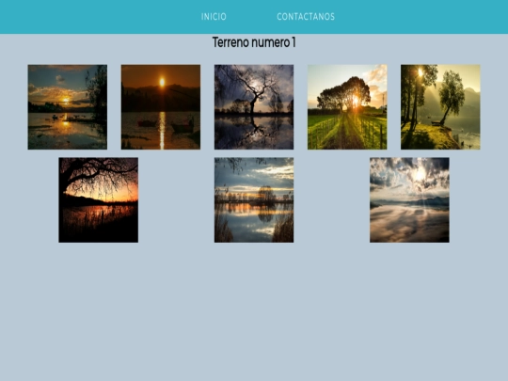This screenshot has width=508, height=381.
Task: Open the leaning tree on hillside photo
Action: 440,107
